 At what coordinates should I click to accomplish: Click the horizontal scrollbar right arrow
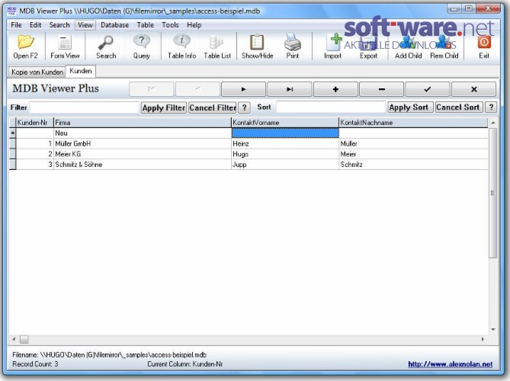pos(483,339)
